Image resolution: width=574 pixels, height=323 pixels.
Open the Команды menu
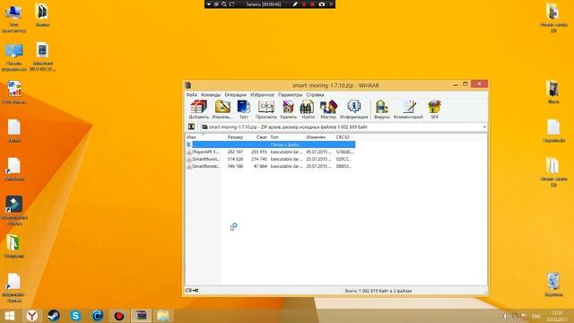(x=211, y=95)
